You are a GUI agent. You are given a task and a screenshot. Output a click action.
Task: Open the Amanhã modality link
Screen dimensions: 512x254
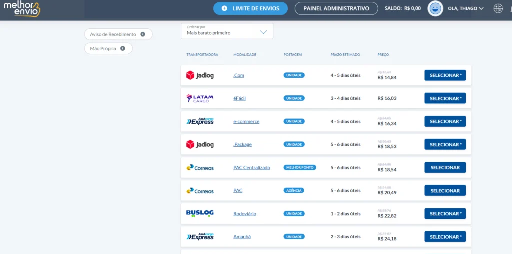pyautogui.click(x=242, y=237)
